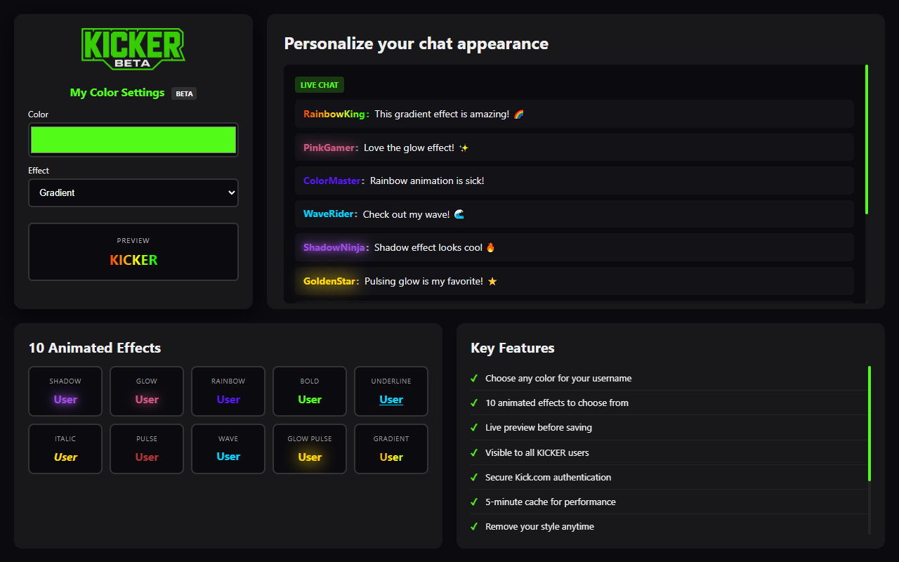Screen dimensions: 899x562
Task: Select the text 'Remove your style anytime'
Action: (x=539, y=526)
